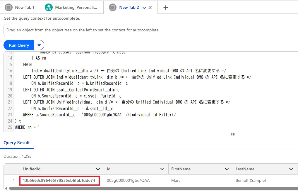
Task: Close New Tab 2
Action: [x=150, y=7]
